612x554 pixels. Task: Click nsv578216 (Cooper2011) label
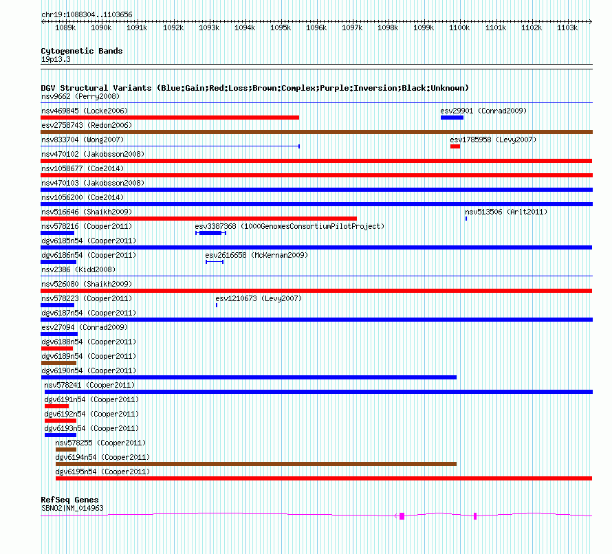click(87, 226)
